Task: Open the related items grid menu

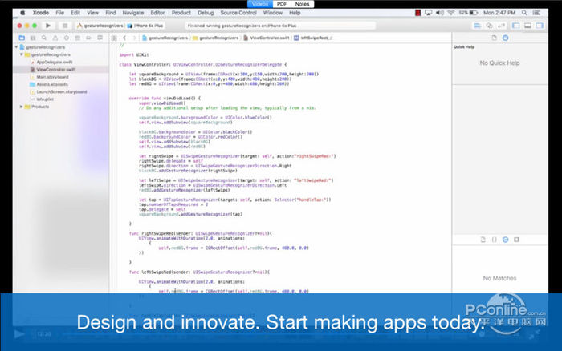Action: point(114,38)
